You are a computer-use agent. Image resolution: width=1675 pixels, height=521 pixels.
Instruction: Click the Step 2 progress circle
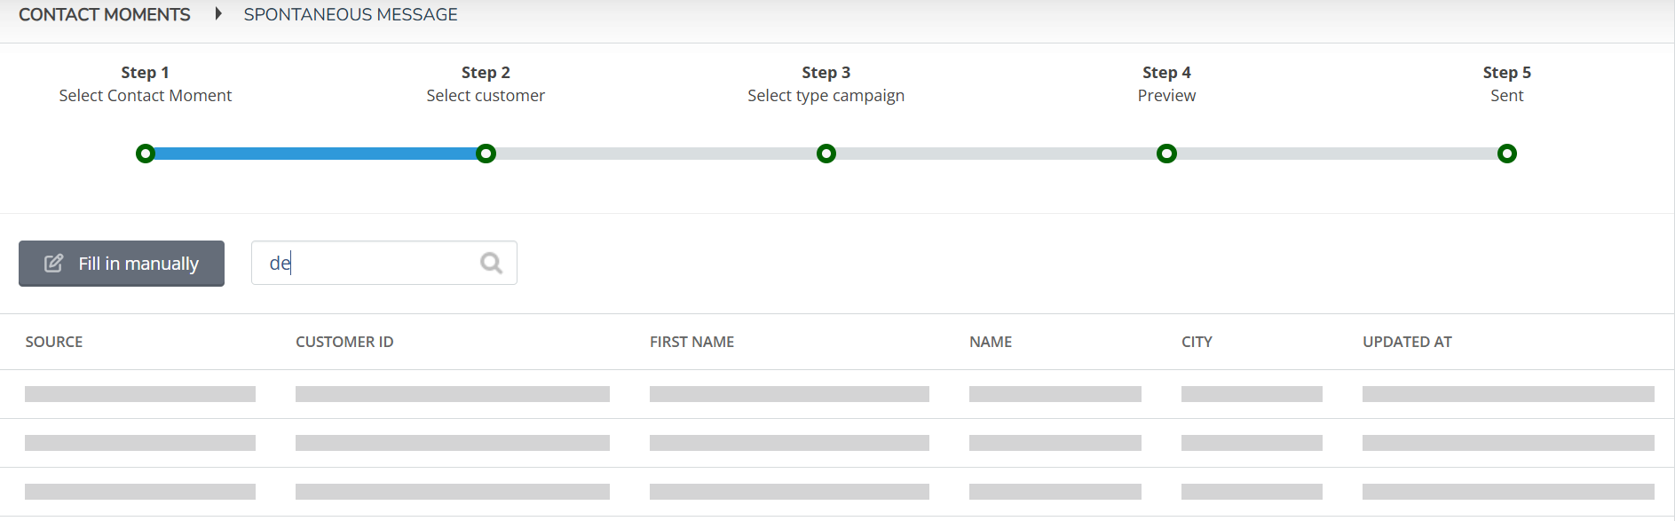tap(486, 154)
